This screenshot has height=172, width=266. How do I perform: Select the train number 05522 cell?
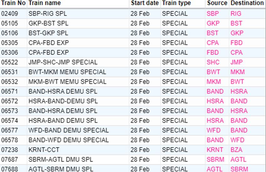(9, 62)
